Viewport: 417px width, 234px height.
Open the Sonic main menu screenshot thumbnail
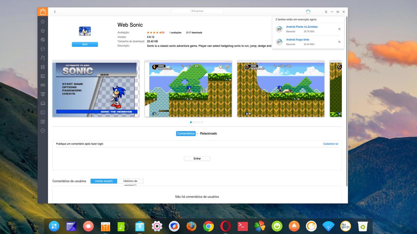(96, 89)
